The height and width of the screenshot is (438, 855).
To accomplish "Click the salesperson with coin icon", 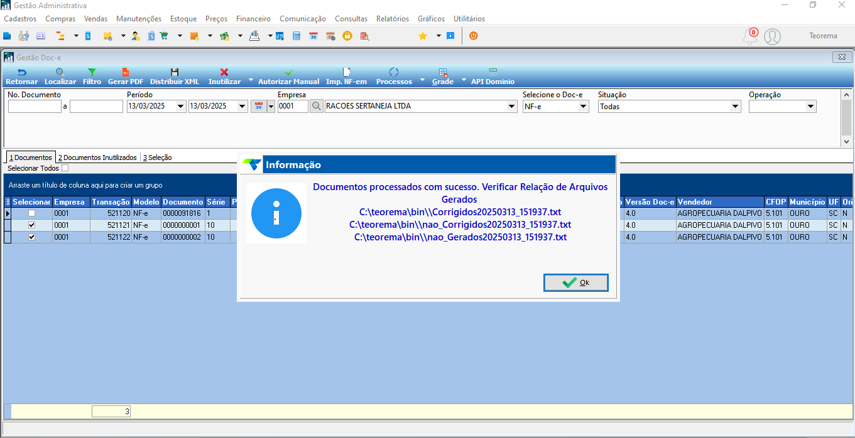I will (136, 36).
